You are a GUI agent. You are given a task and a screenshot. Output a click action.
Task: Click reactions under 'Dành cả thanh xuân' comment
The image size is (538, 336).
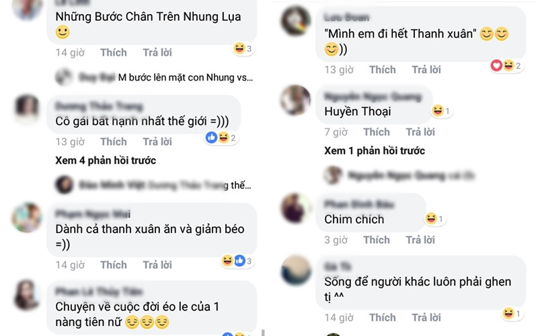[x=238, y=261]
